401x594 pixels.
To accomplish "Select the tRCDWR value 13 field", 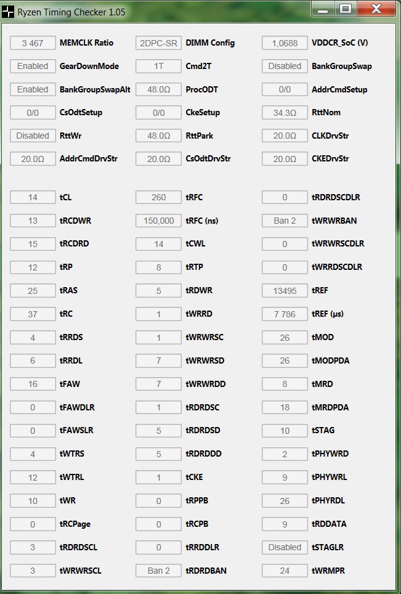I will 33,221.
